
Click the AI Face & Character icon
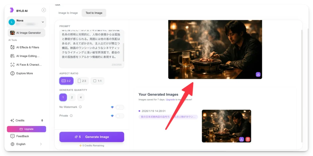[x=12, y=65]
